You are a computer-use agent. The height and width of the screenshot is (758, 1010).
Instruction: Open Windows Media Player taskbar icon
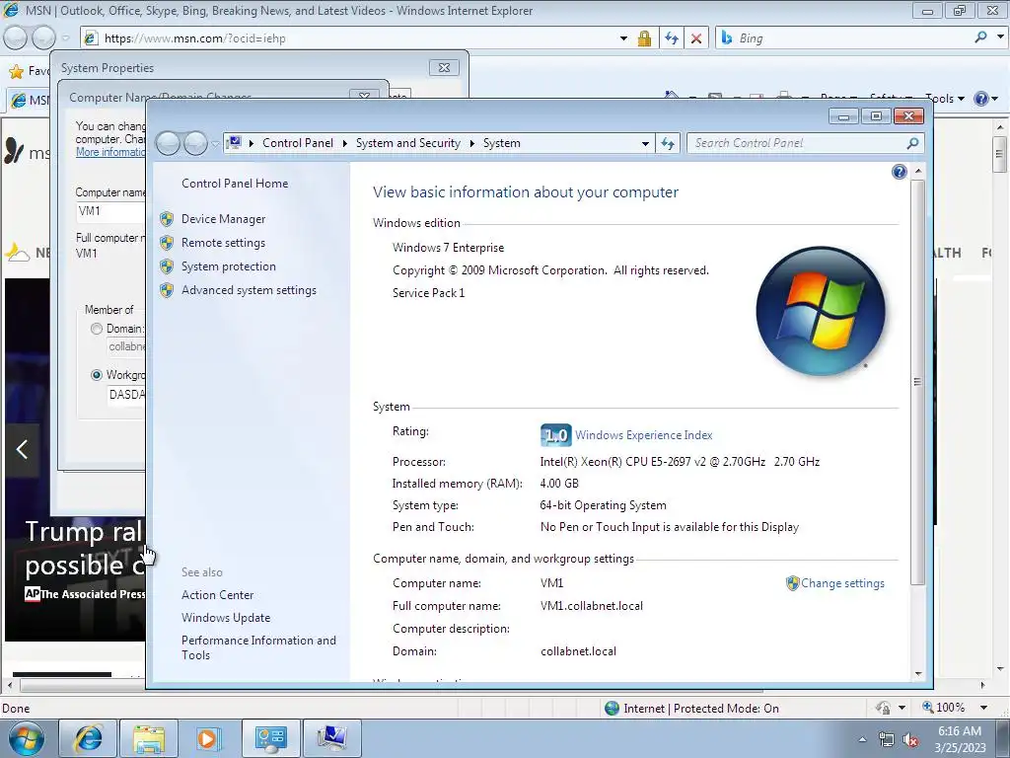click(x=207, y=738)
